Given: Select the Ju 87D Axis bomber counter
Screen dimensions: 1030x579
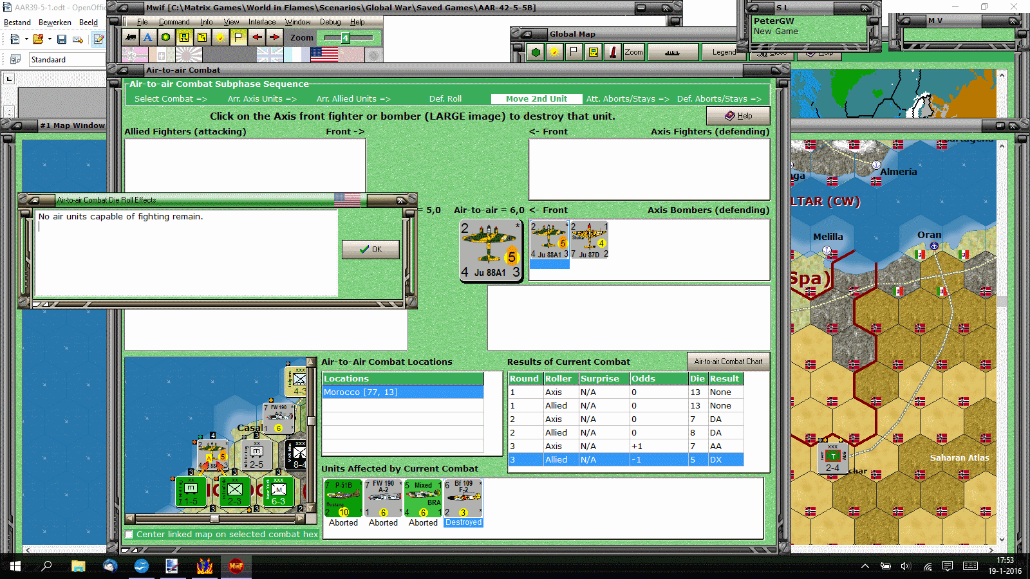Looking at the screenshot, I should [x=589, y=240].
